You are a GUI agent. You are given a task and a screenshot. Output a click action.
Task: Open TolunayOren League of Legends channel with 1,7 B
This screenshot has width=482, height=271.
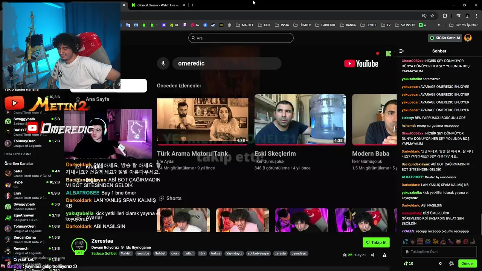point(32,143)
